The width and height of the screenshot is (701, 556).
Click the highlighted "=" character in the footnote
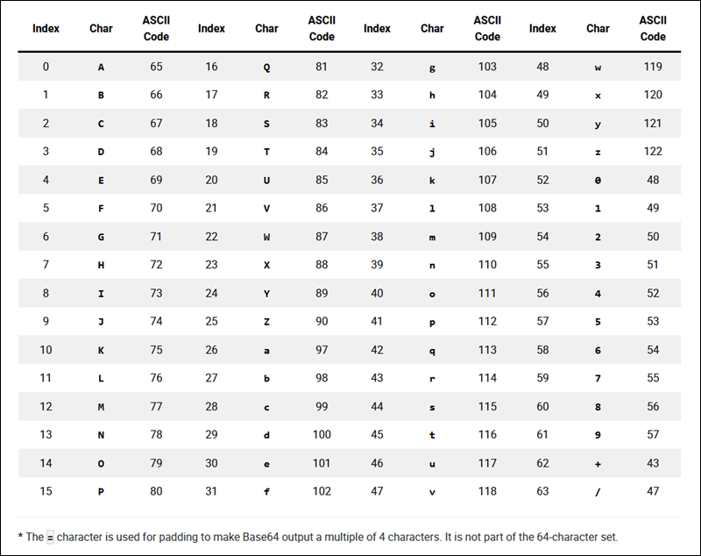tap(50, 537)
